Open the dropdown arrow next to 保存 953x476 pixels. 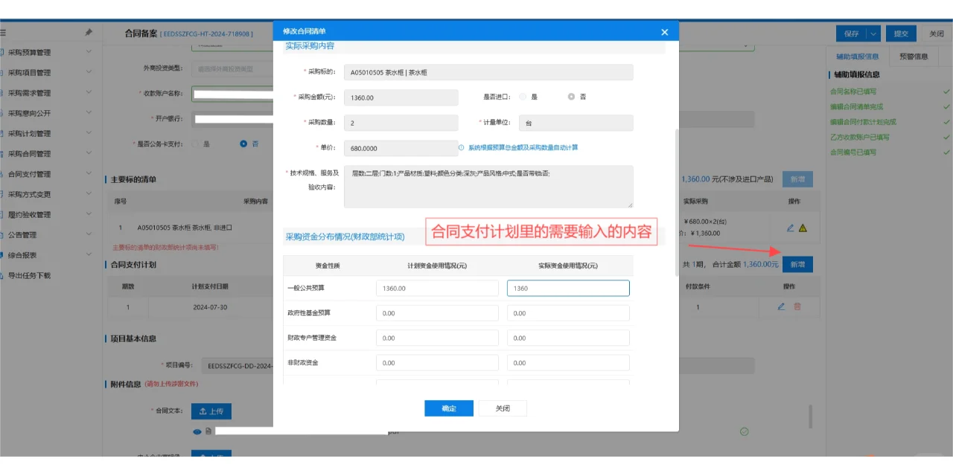pyautogui.click(x=873, y=33)
